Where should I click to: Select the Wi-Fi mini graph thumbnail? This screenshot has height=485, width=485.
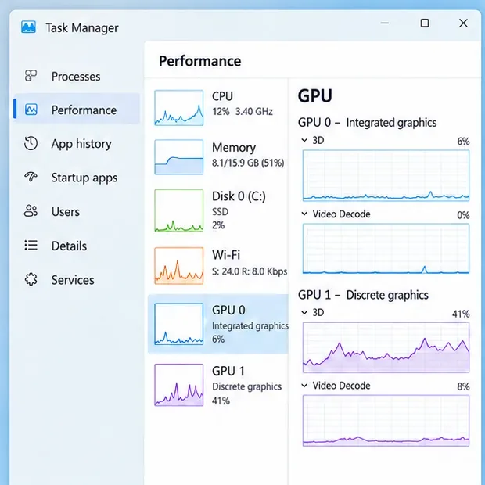(x=179, y=266)
